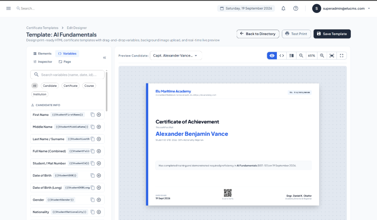The image size is (377, 220).
Task: Insert the Nationality variable
Action: tap(99, 212)
